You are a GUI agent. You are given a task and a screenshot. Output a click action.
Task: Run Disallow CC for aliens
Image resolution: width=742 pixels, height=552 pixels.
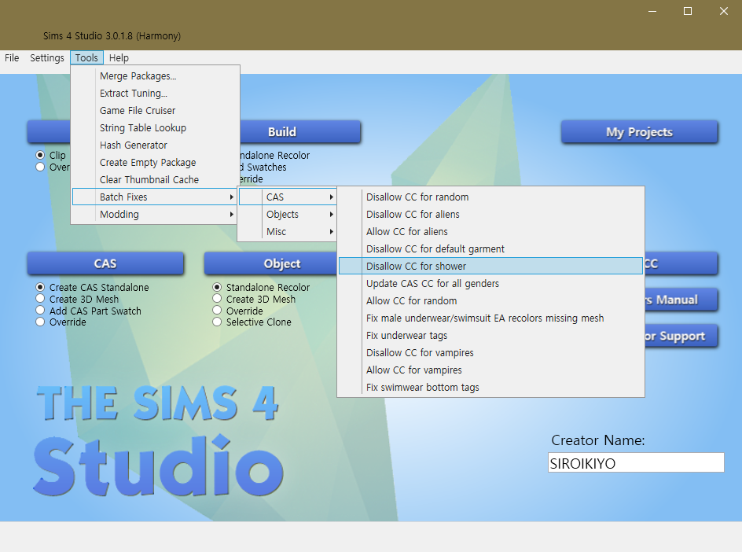click(x=490, y=215)
